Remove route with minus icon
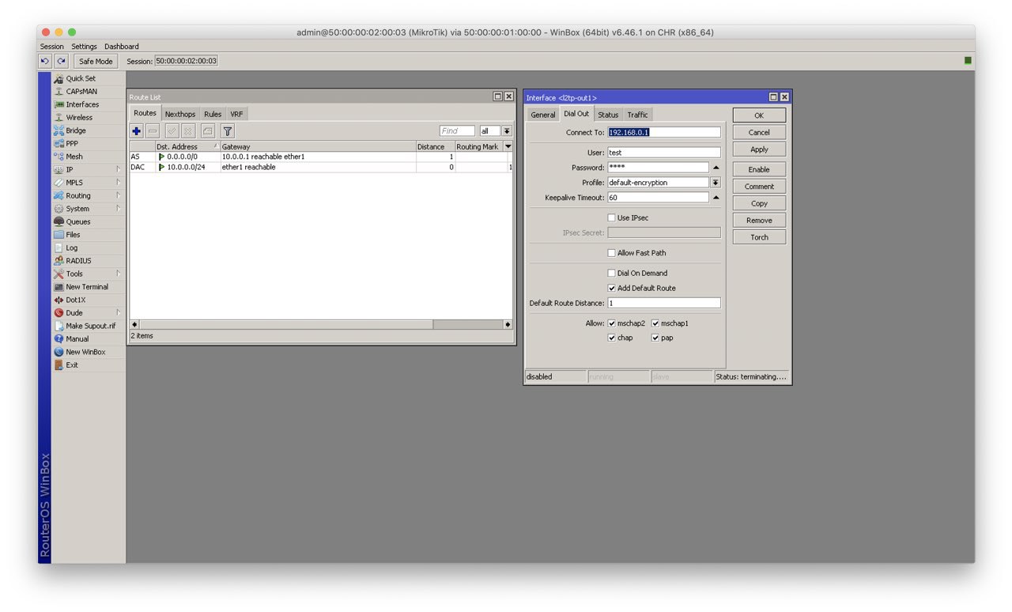 [x=153, y=131]
